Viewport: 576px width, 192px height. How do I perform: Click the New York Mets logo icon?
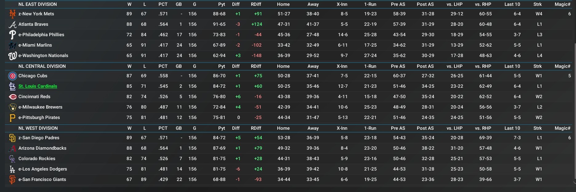click(x=12, y=14)
